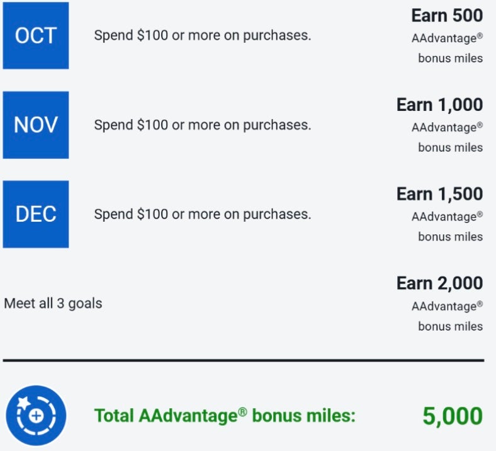Viewport: 496px width, 451px height.
Task: Select the December spend $100 requirement text
Action: tap(202, 214)
